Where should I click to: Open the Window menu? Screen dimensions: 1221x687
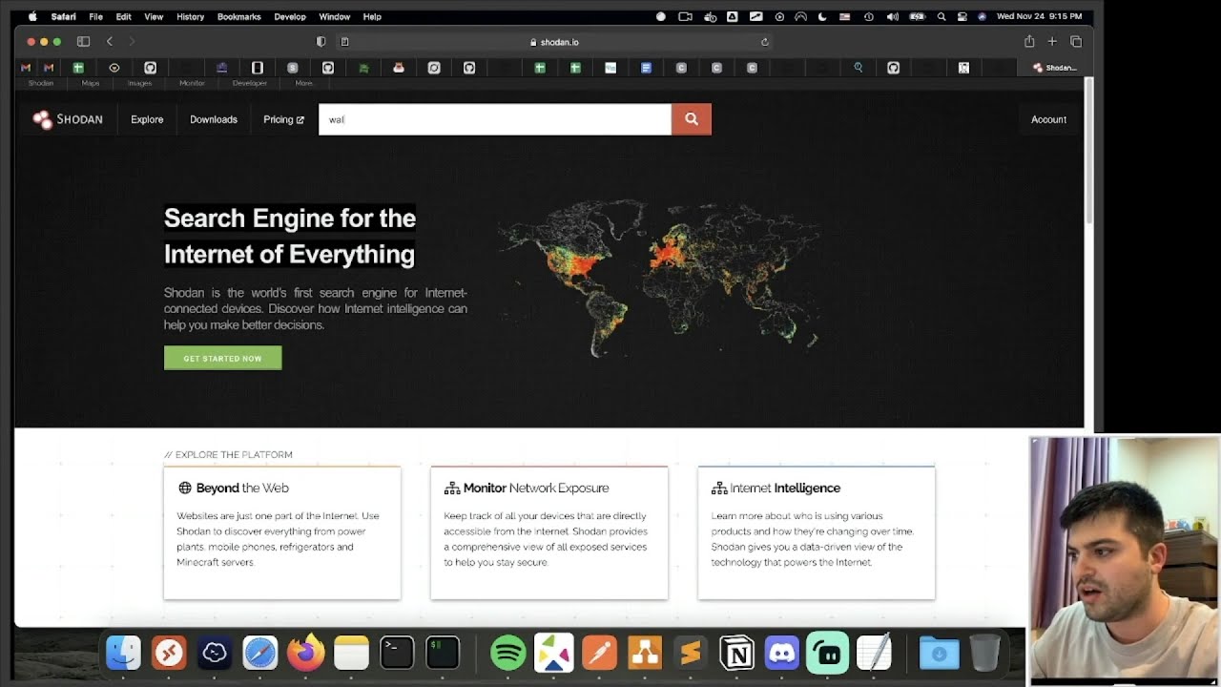pos(334,16)
